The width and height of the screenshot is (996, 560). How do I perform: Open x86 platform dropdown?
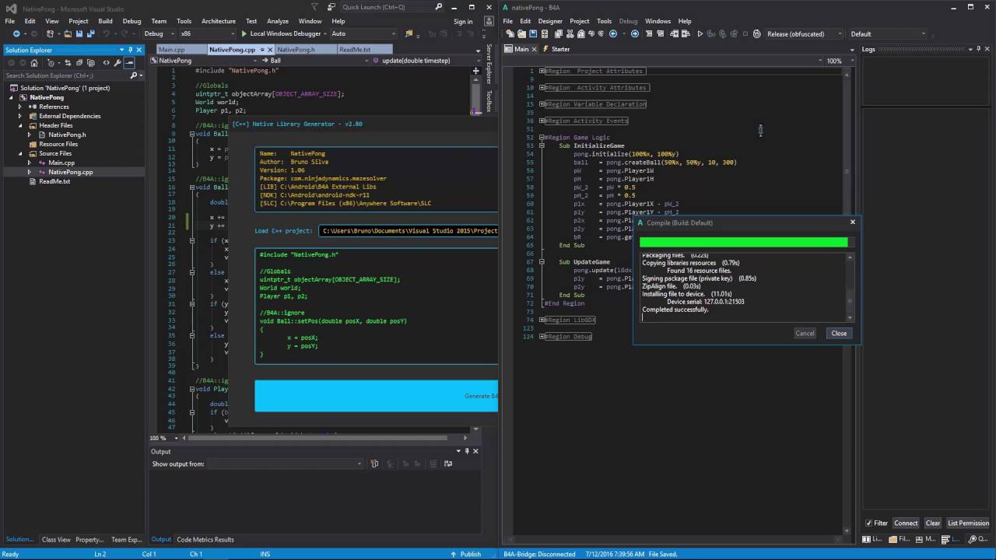click(207, 34)
